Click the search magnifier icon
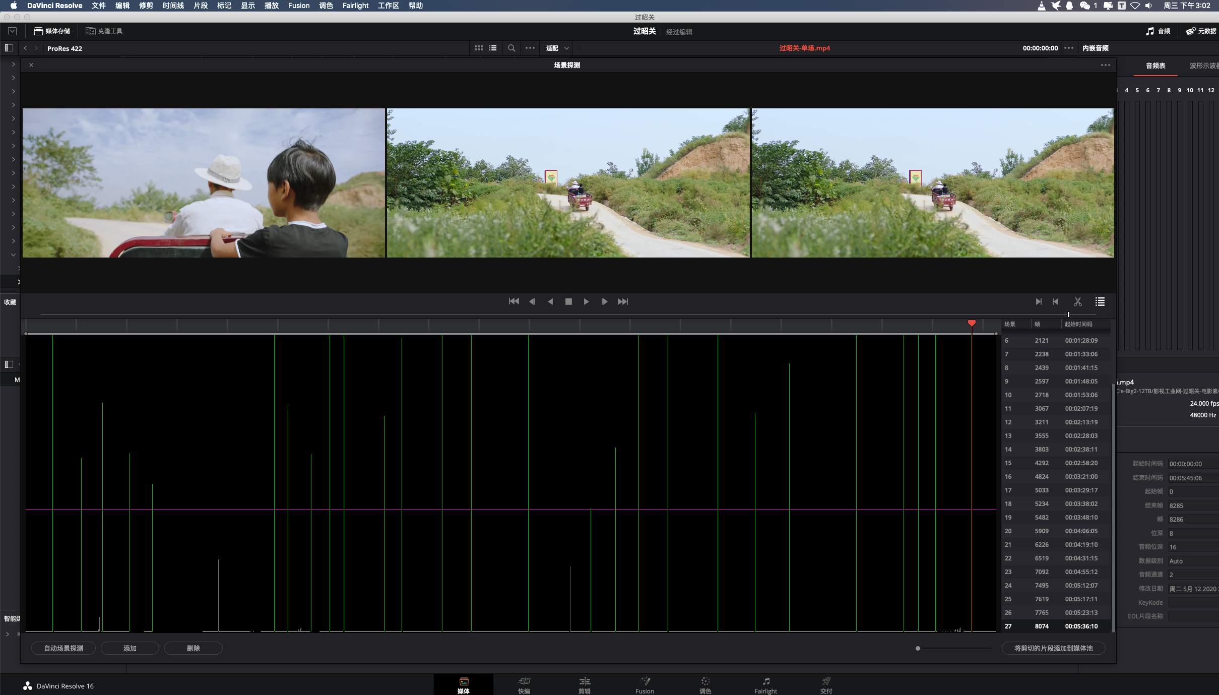This screenshot has width=1219, height=695. (511, 48)
